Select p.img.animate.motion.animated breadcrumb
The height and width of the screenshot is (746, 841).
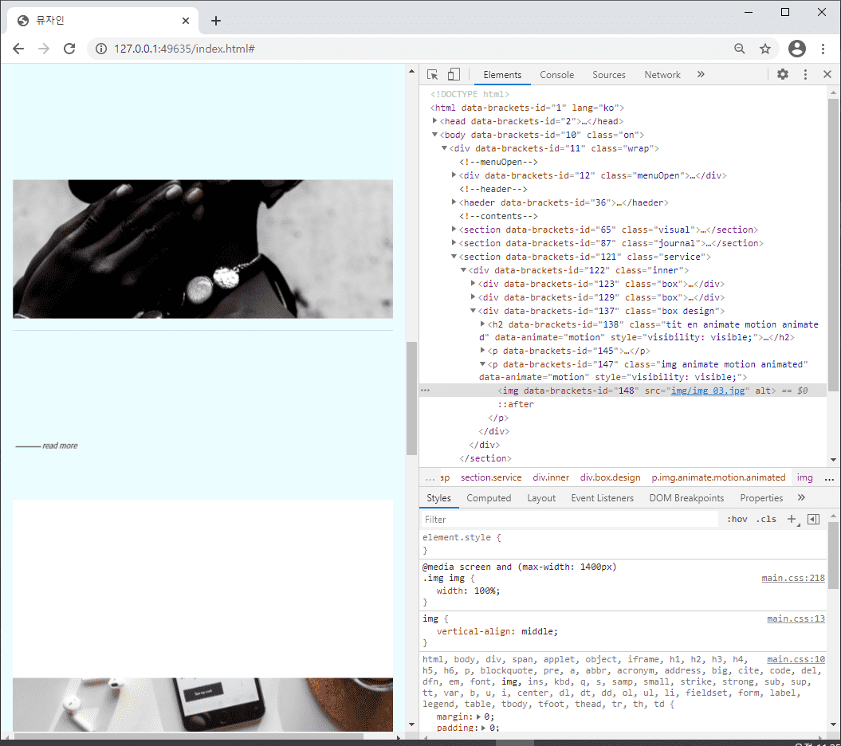[718, 477]
